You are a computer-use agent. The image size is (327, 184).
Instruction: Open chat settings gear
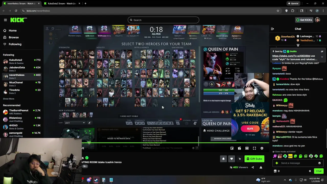[310, 171]
